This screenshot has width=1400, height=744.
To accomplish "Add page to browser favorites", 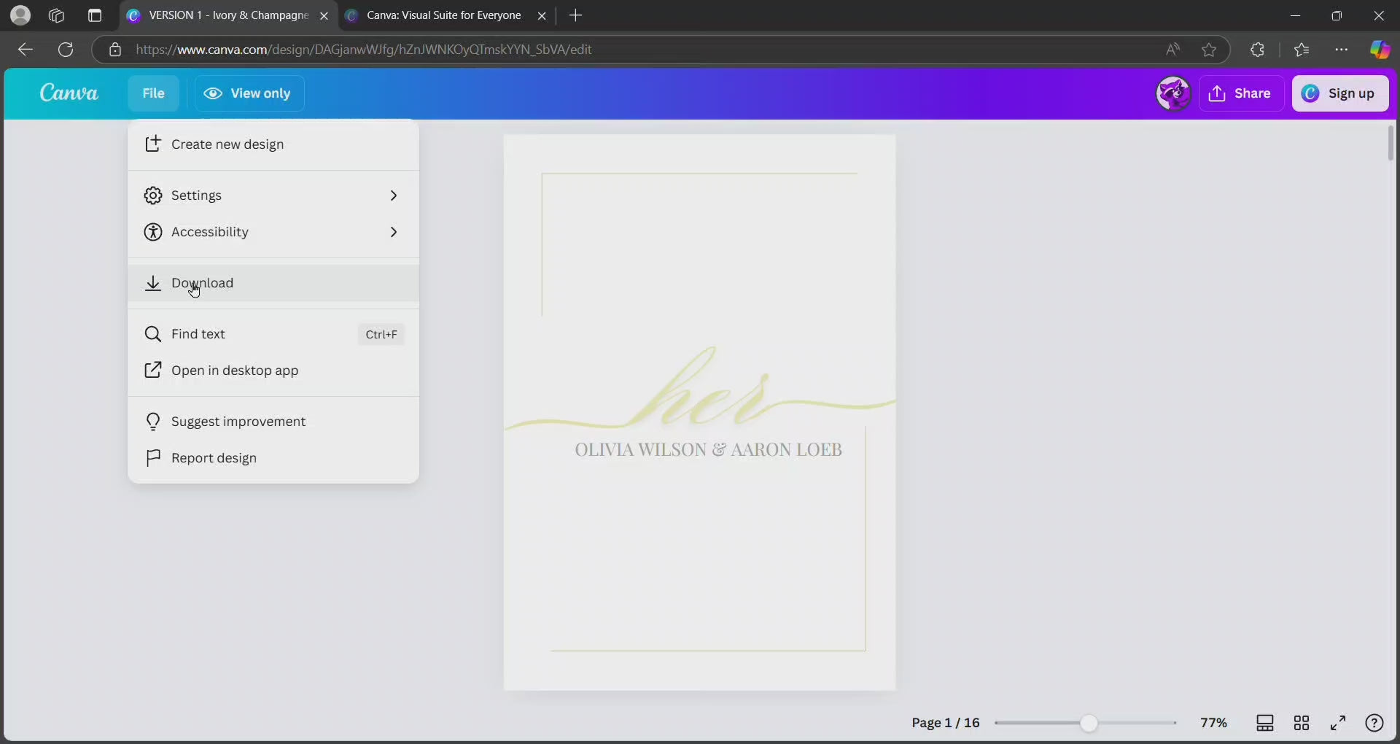I will pos(1209,50).
